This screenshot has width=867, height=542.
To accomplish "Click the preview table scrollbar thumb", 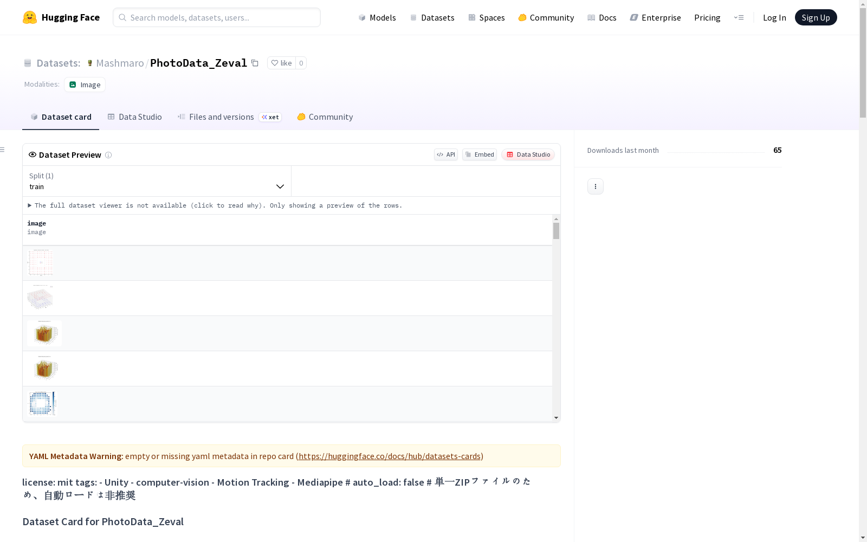I will tap(556, 231).
